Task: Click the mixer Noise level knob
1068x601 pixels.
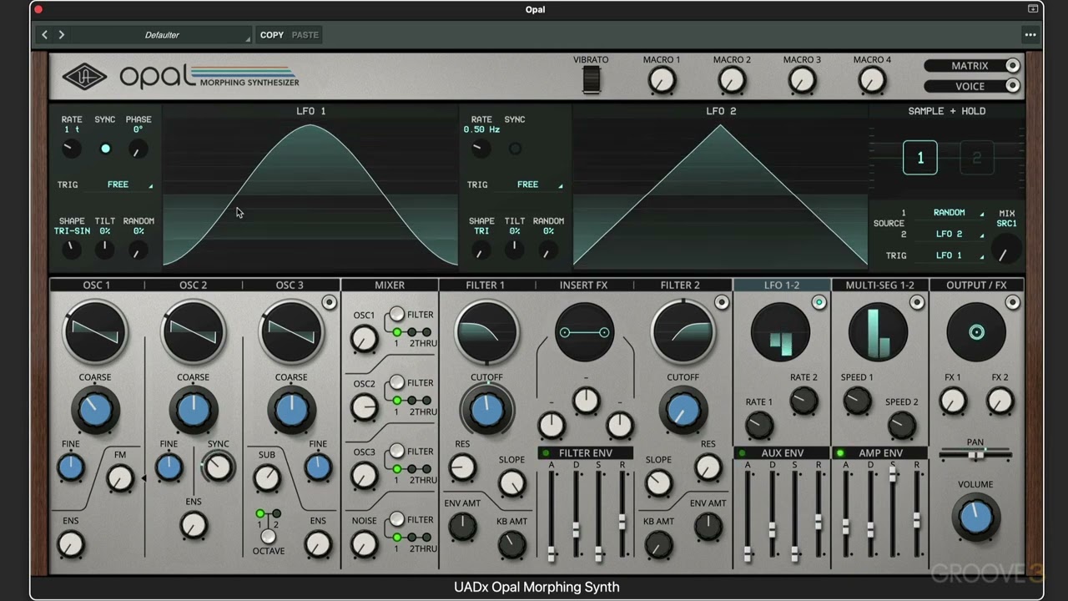Action: coord(364,544)
